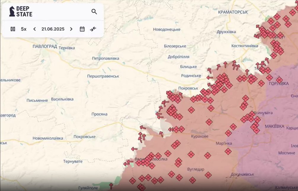Click the Костянтинівка town label
The height and width of the screenshot is (191, 298).
click(245, 46)
